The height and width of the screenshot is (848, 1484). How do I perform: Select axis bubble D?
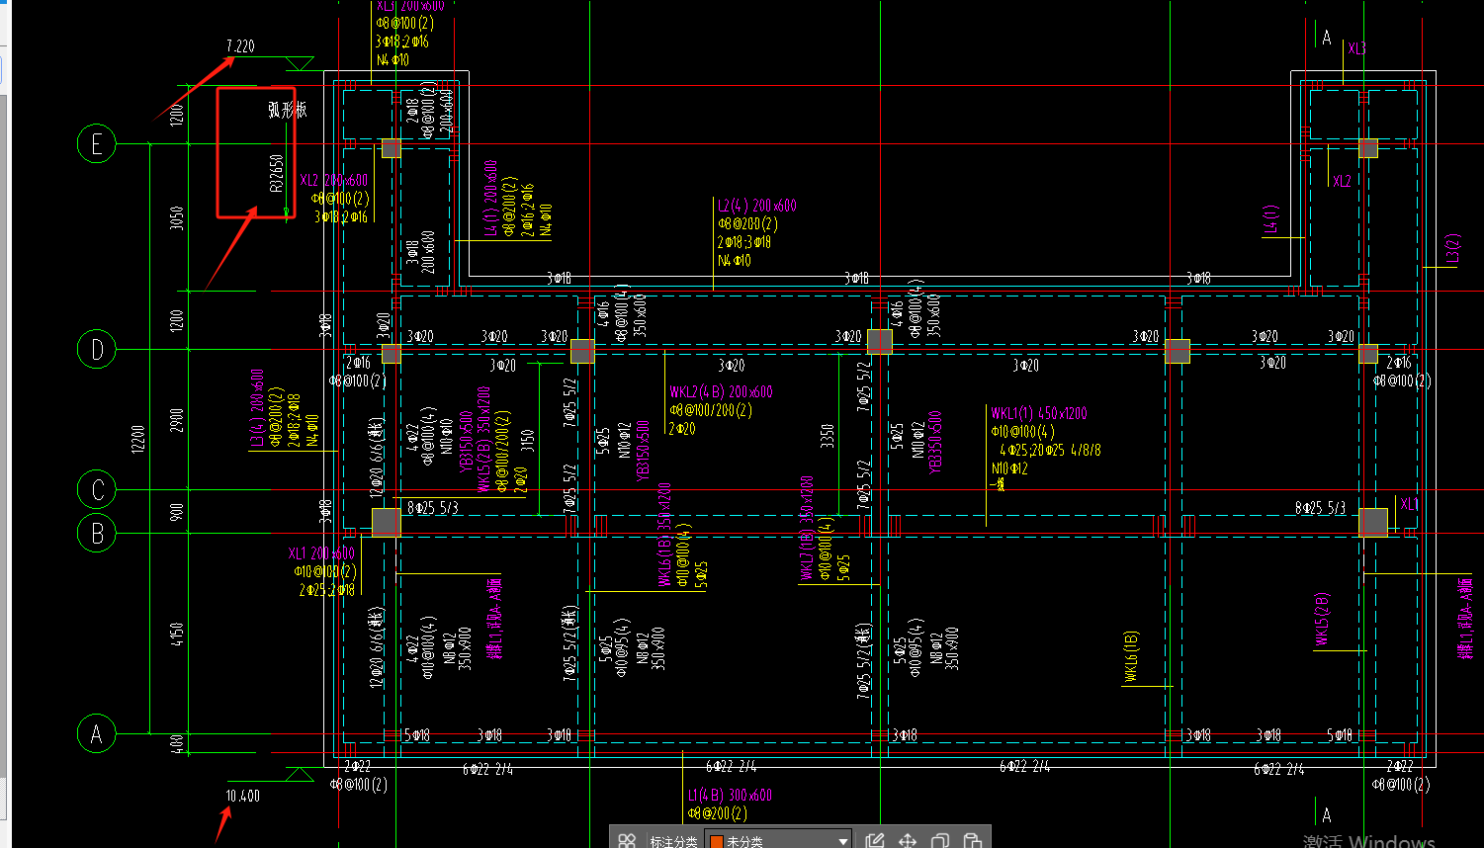[97, 349]
